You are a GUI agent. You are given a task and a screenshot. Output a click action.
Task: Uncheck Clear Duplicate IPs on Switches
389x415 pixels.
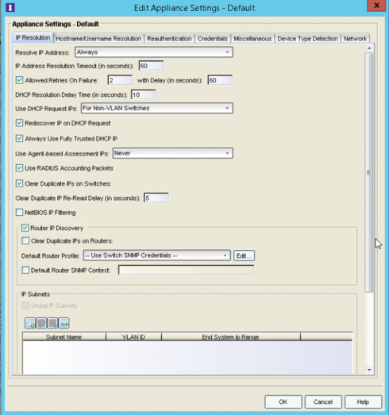(19, 183)
